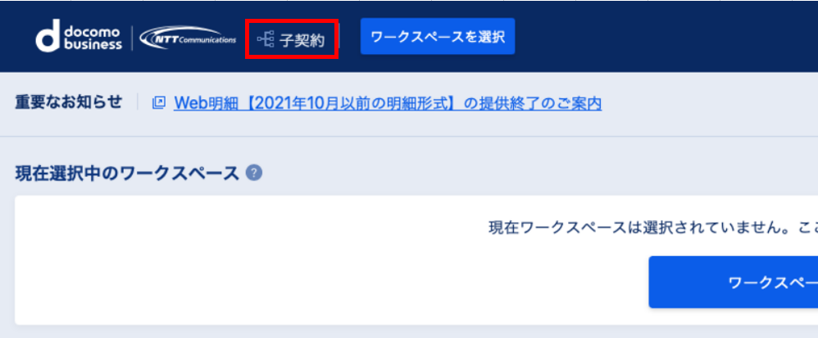Click the divider between docomo and NTT logos
The image size is (818, 338).
[131, 38]
